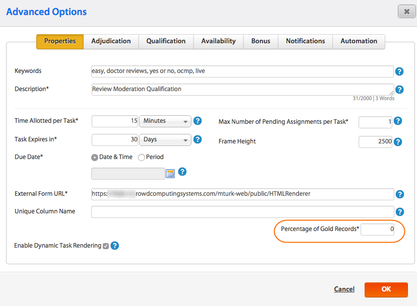Open help for Unique Column Name
Viewport: 417px width, 306px height.
point(400,212)
